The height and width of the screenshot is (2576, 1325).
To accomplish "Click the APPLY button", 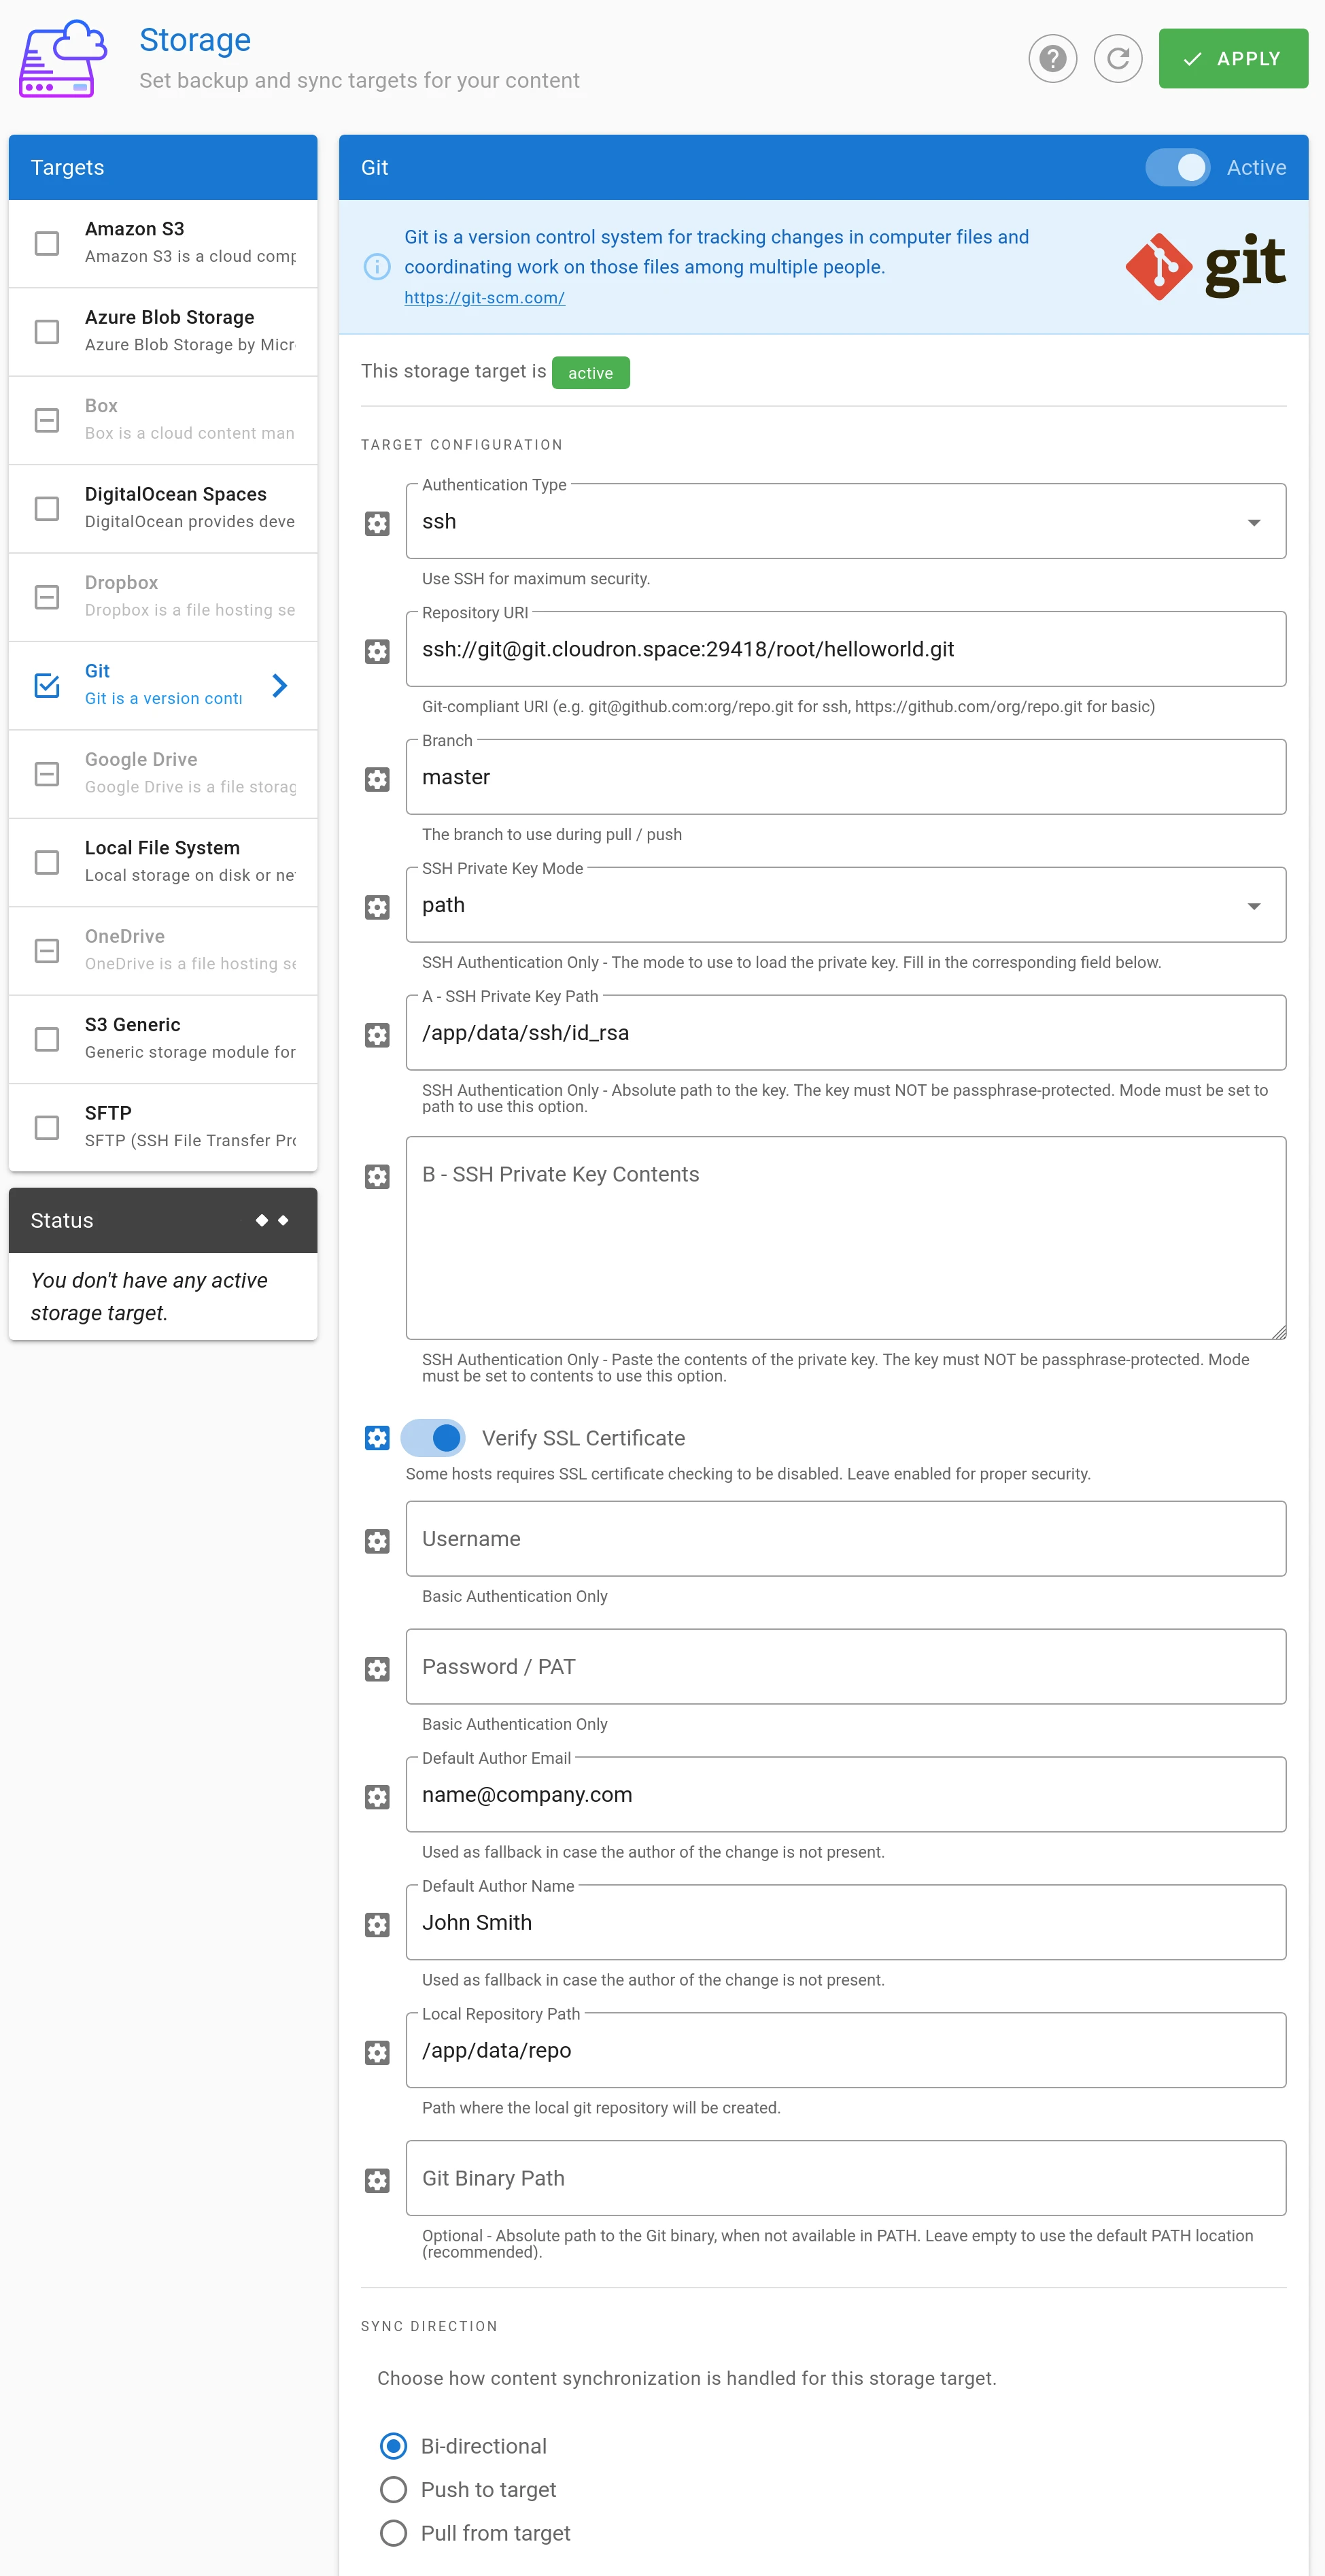I will (1232, 58).
